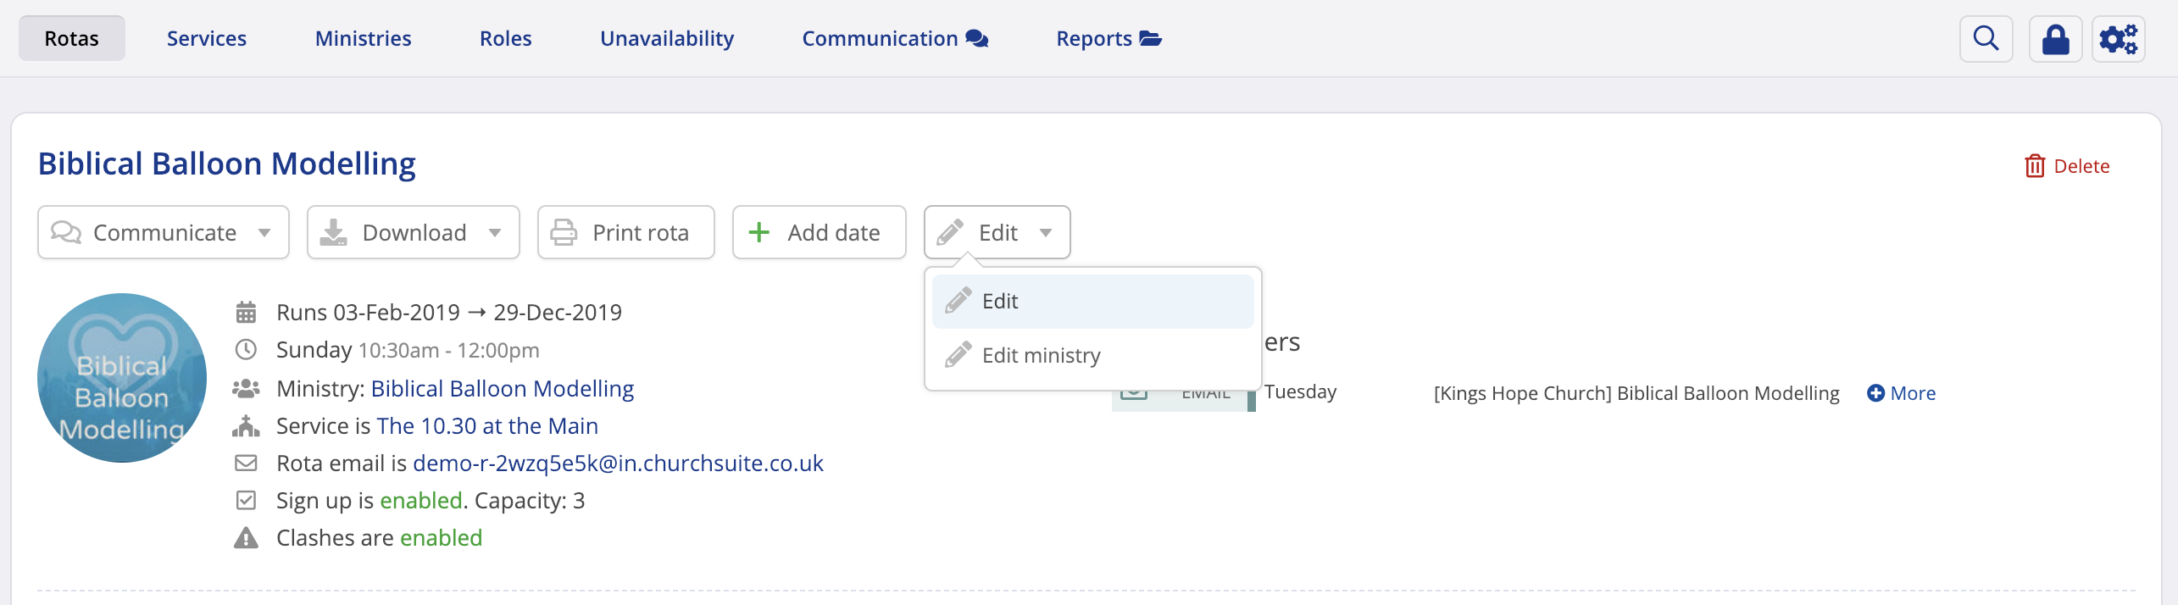Screen dimensions: 2178x605
Task: Click the Biblical Balloon Modelling round thumbnail
Action: coord(122,378)
